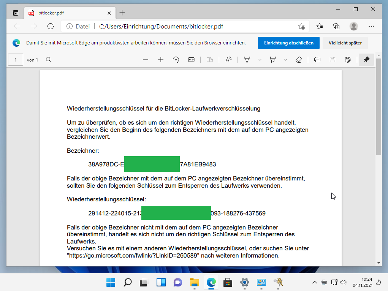Image resolution: width=388 pixels, height=291 pixels.
Task: Toggle page view layout
Action: (210, 60)
